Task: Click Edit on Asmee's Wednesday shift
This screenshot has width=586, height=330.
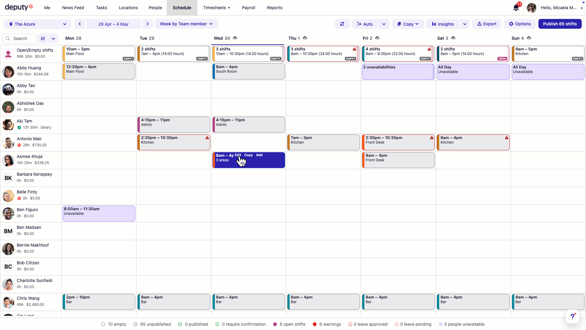Action: [x=238, y=155]
